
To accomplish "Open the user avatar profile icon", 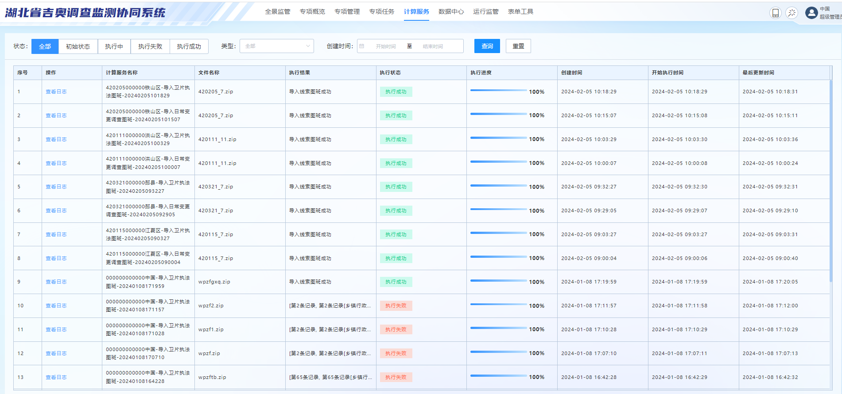I will (811, 13).
